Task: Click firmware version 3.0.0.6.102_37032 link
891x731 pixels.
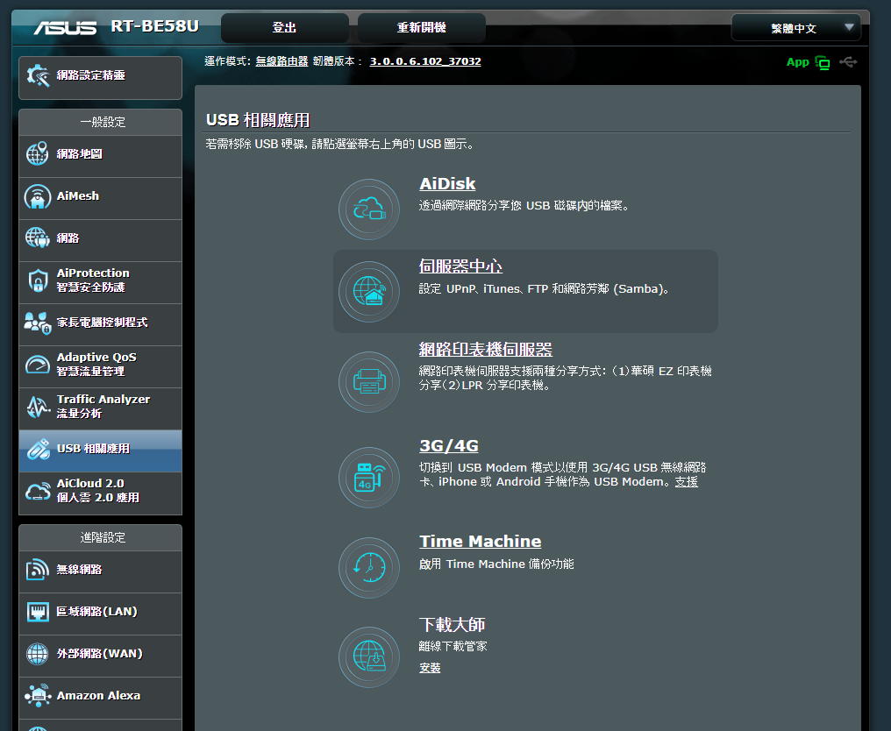Action: click(425, 61)
